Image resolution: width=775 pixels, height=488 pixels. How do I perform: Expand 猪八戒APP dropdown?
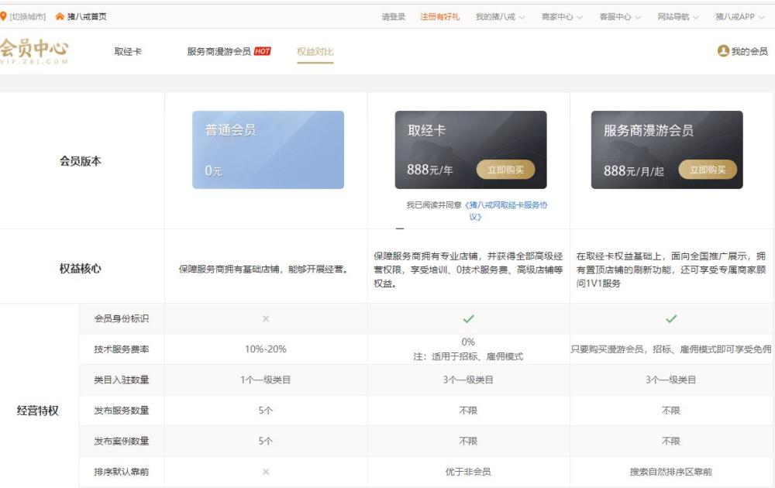(740, 17)
